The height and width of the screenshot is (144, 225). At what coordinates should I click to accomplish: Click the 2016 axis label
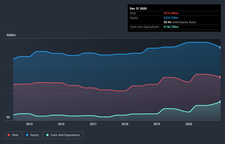click(61, 124)
